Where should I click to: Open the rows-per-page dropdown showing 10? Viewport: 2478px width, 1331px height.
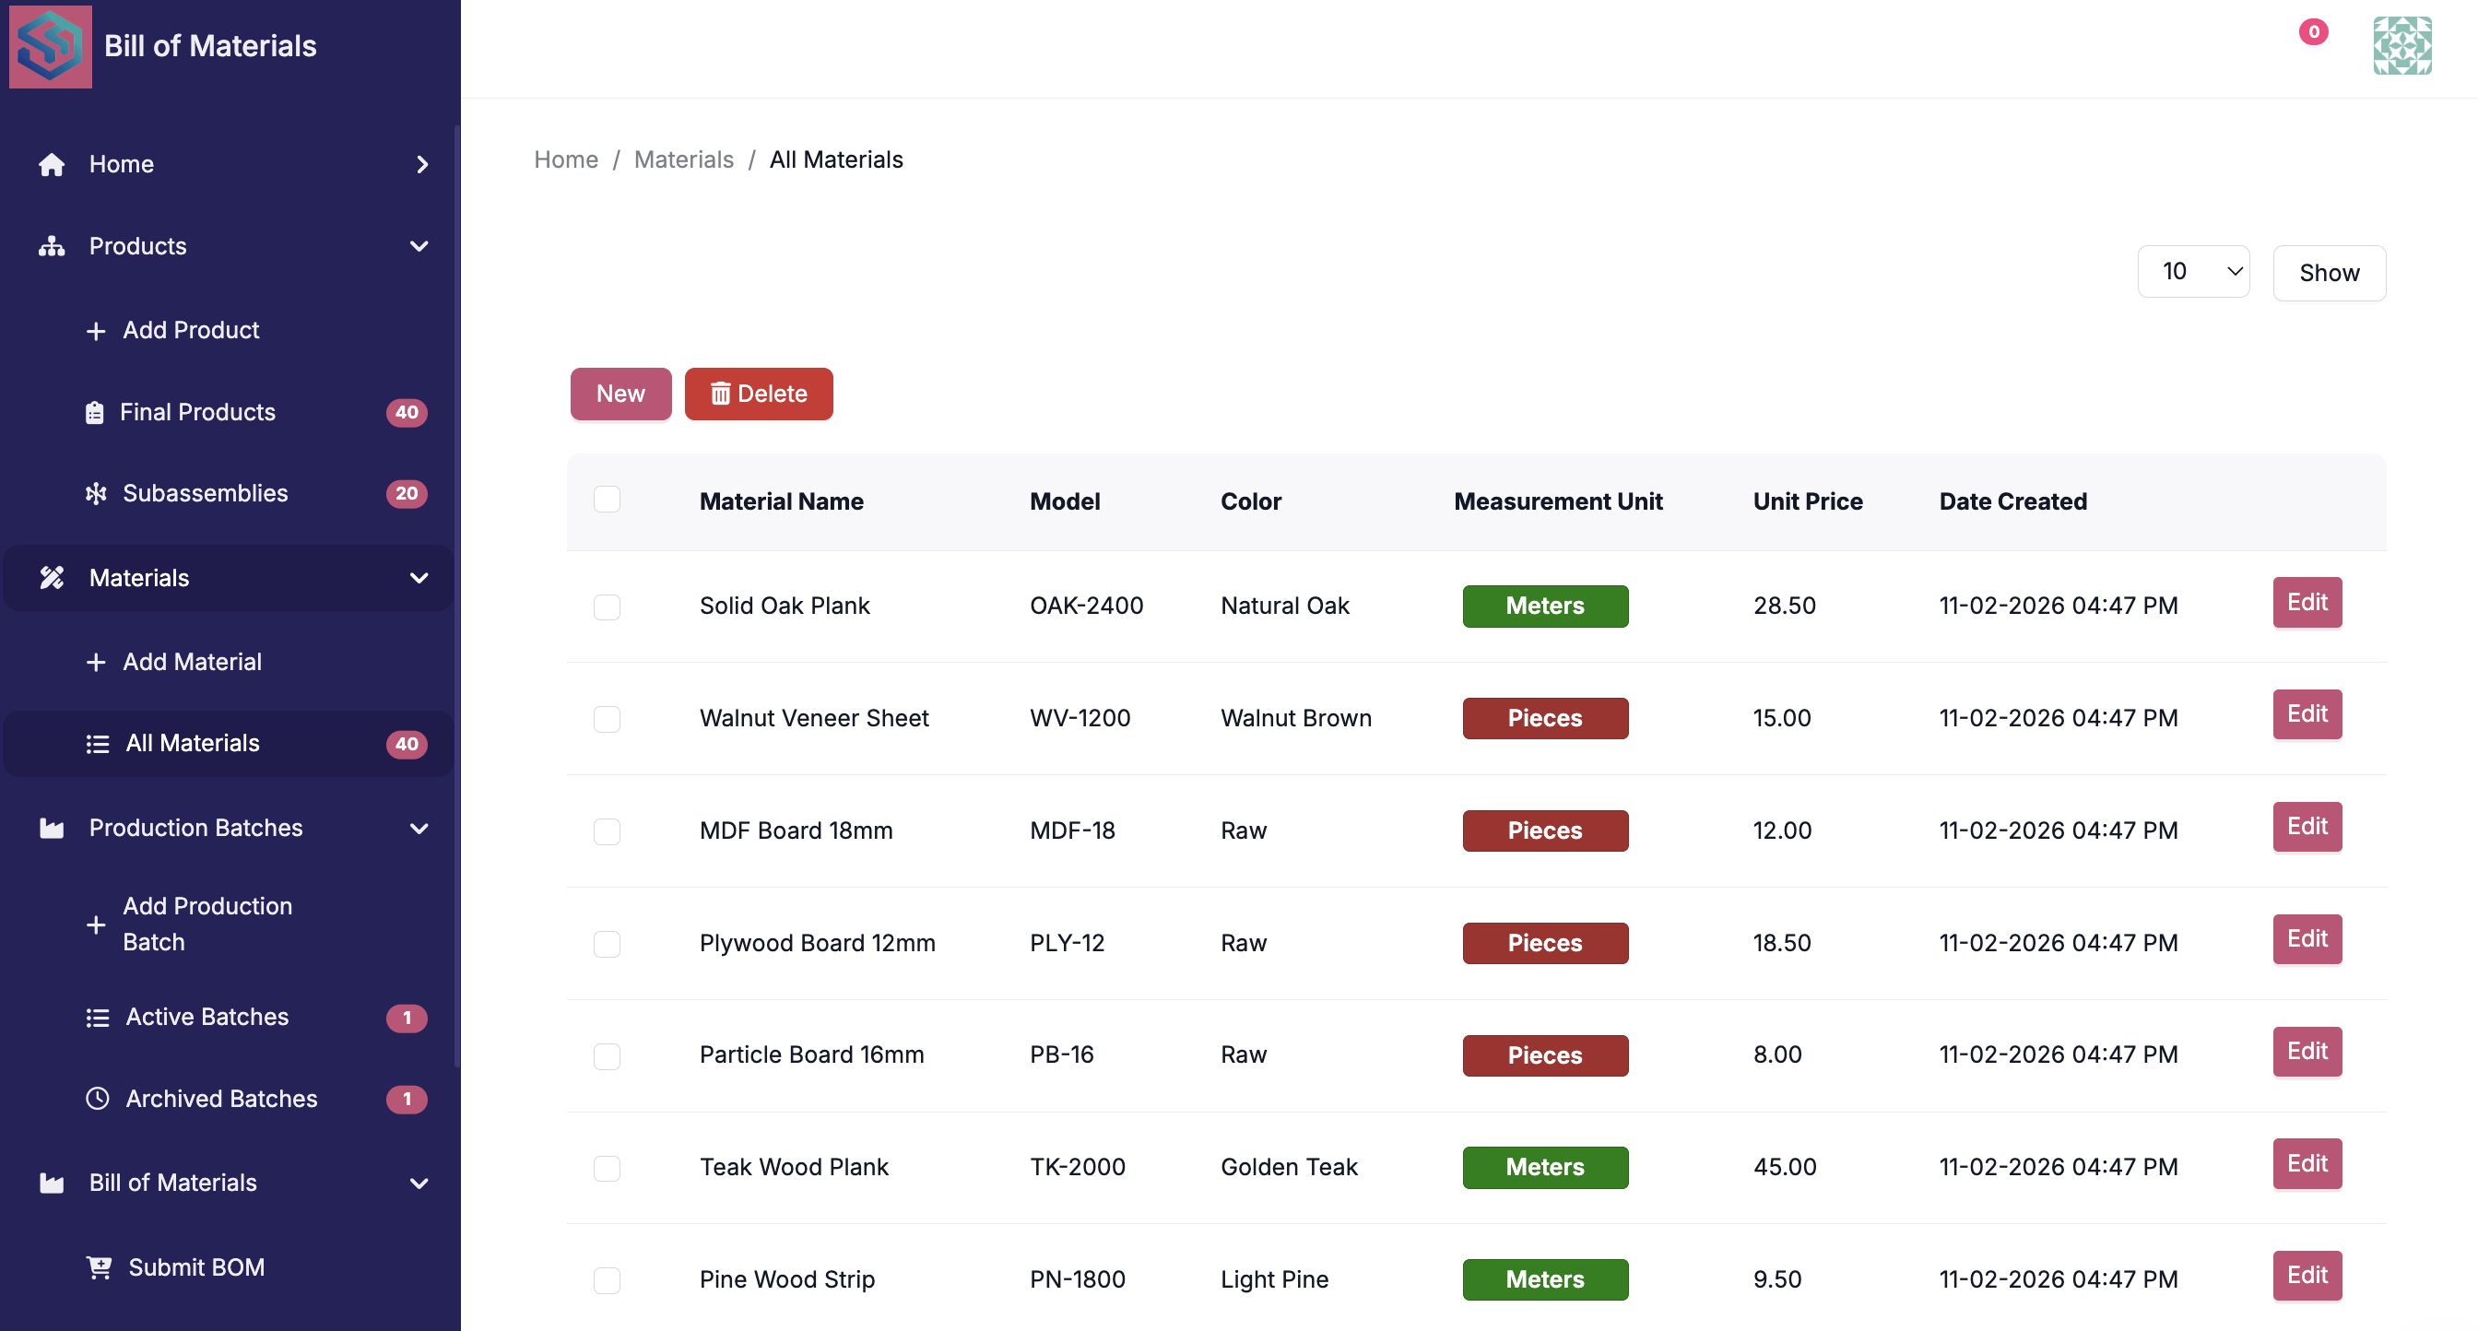2192,272
